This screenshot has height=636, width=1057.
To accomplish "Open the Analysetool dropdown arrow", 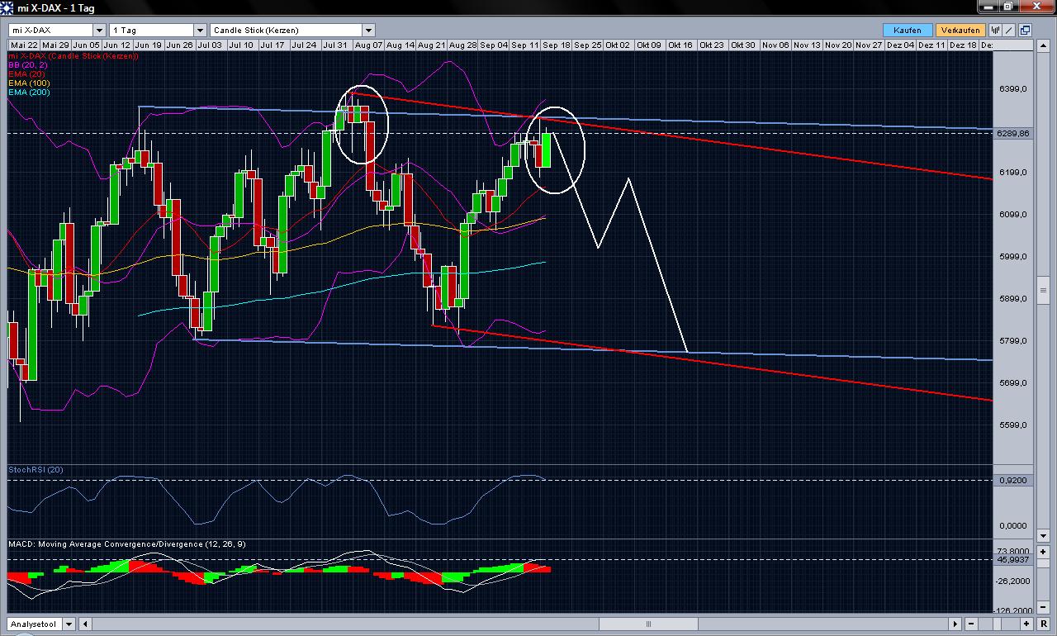I will 69,624.
